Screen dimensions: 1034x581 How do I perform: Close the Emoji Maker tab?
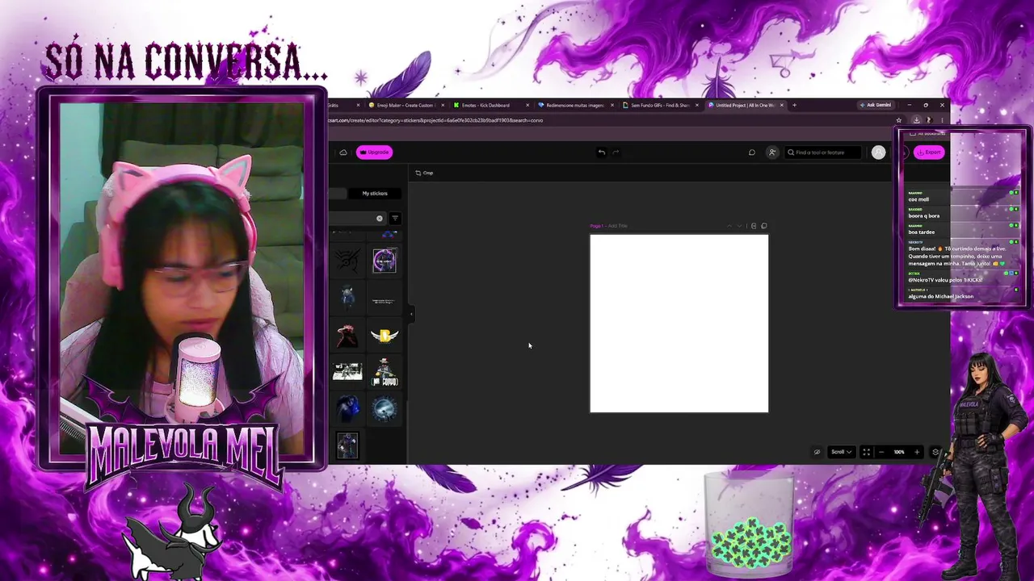point(443,105)
